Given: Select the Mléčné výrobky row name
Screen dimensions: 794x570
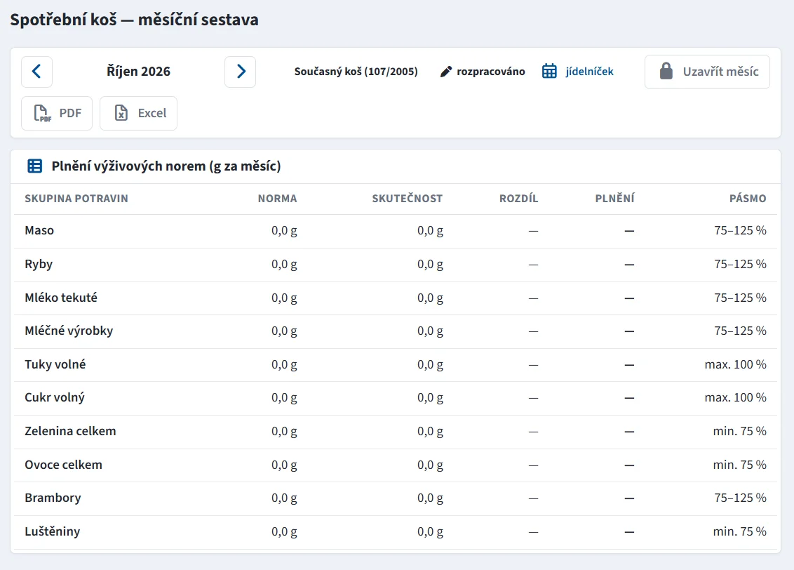Looking at the screenshot, I should (x=69, y=331).
